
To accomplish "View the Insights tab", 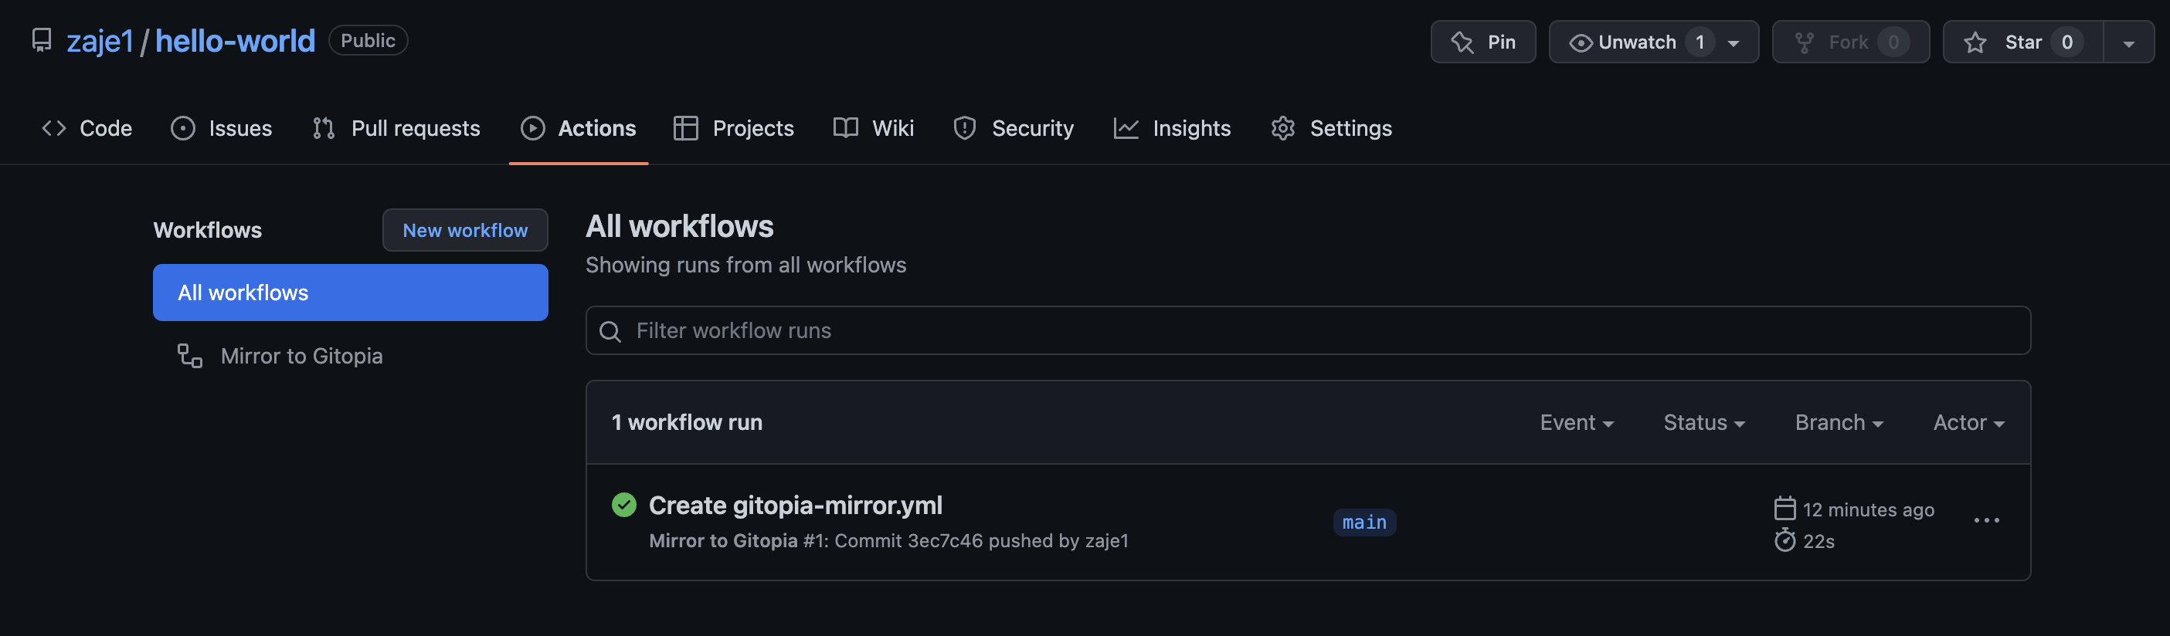I will pyautogui.click(x=1173, y=128).
